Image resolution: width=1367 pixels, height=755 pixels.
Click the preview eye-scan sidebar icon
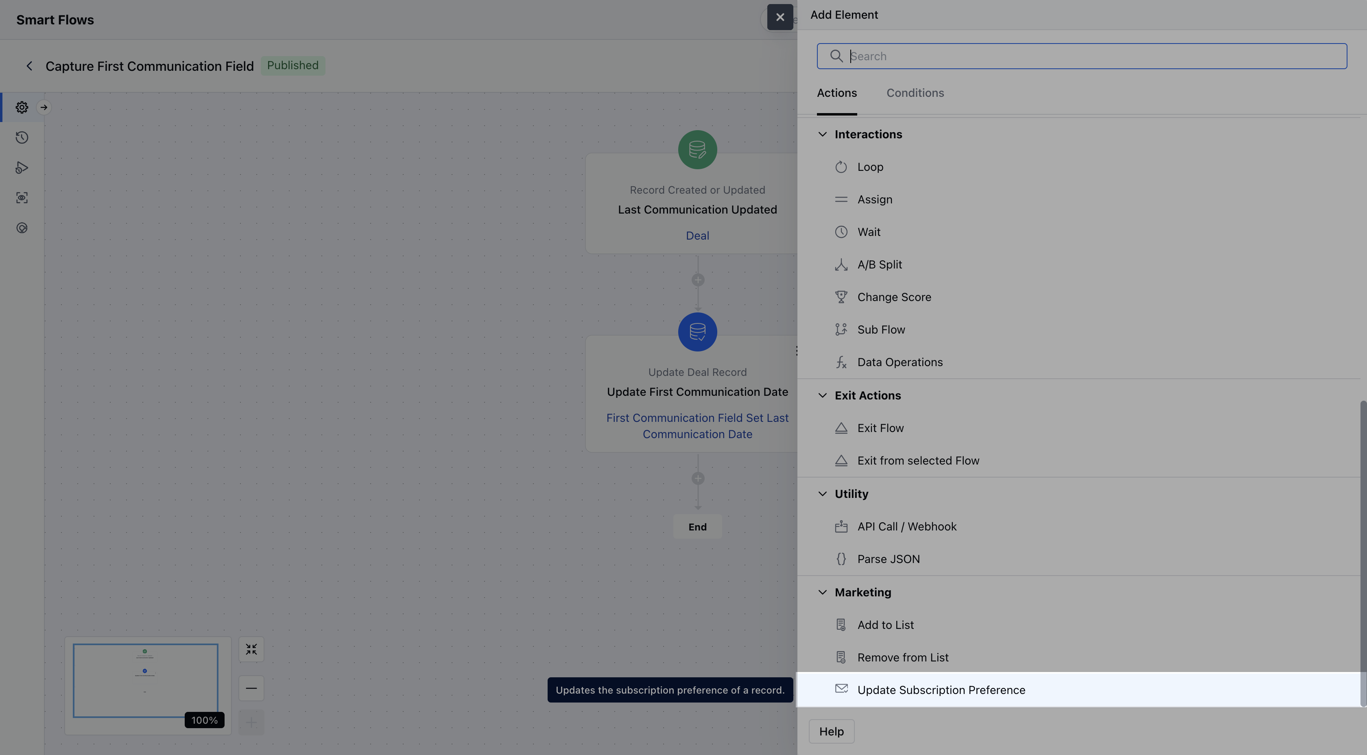(22, 198)
